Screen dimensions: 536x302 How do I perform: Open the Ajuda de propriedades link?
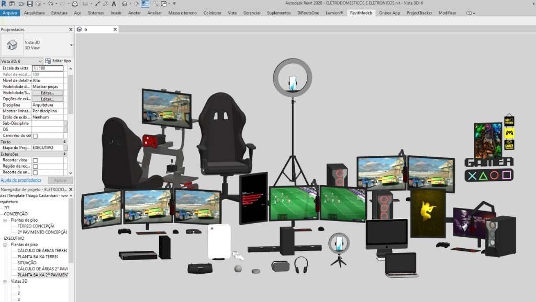(20, 180)
